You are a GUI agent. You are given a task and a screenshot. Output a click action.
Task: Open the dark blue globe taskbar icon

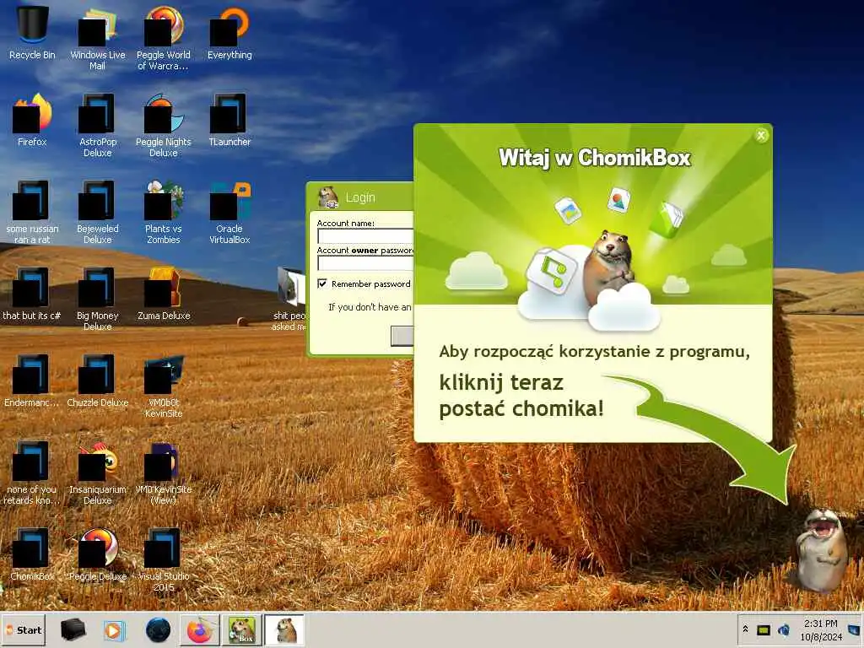[x=158, y=629]
